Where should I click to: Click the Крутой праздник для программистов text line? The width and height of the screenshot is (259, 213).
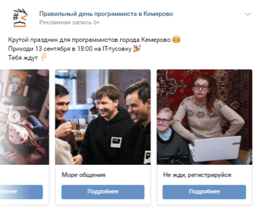(x=89, y=40)
